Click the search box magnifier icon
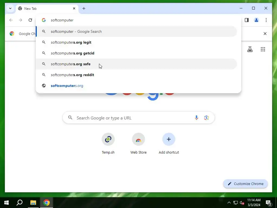Viewport: 277px width, 208px height. (70, 118)
